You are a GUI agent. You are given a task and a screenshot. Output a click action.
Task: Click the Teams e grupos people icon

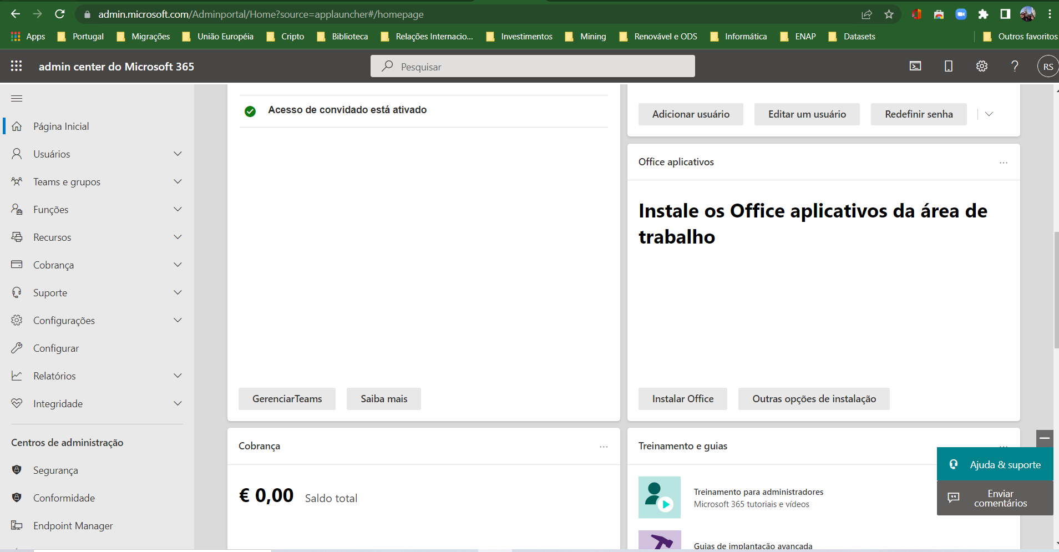17,181
